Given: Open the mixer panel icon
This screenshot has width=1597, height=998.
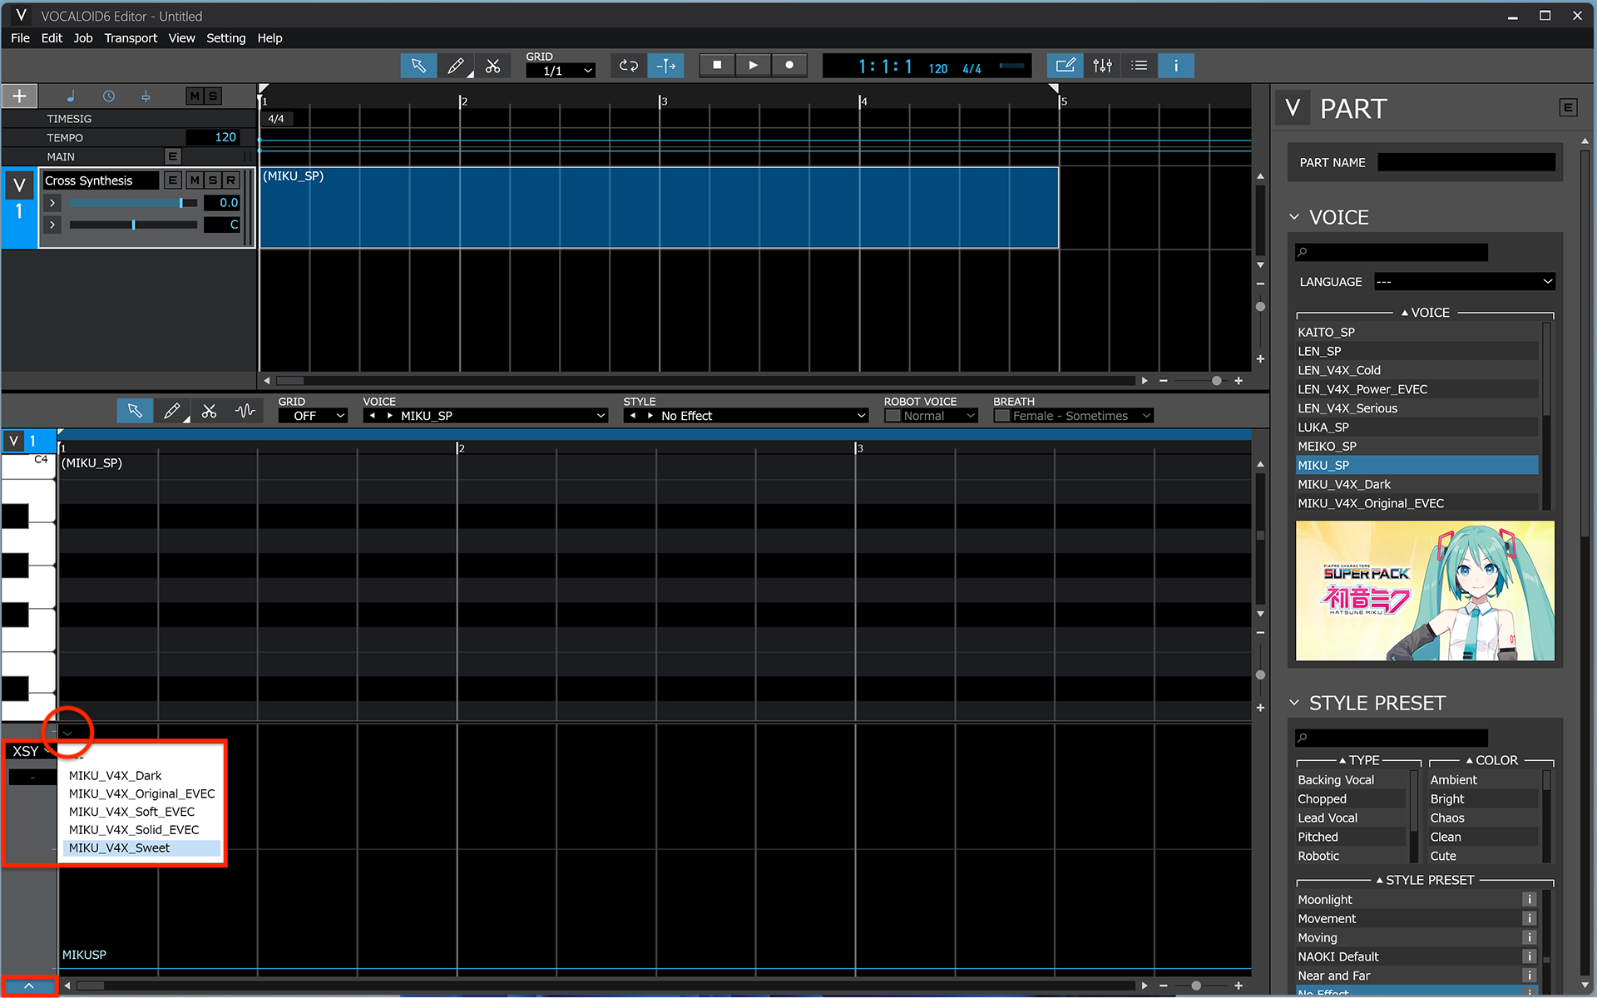Looking at the screenshot, I should point(1102,65).
